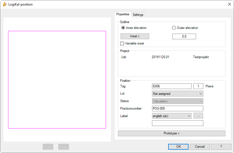This screenshot has height=153, width=234.
Task: Switch to the Settings tab
Action: (x=138, y=15)
